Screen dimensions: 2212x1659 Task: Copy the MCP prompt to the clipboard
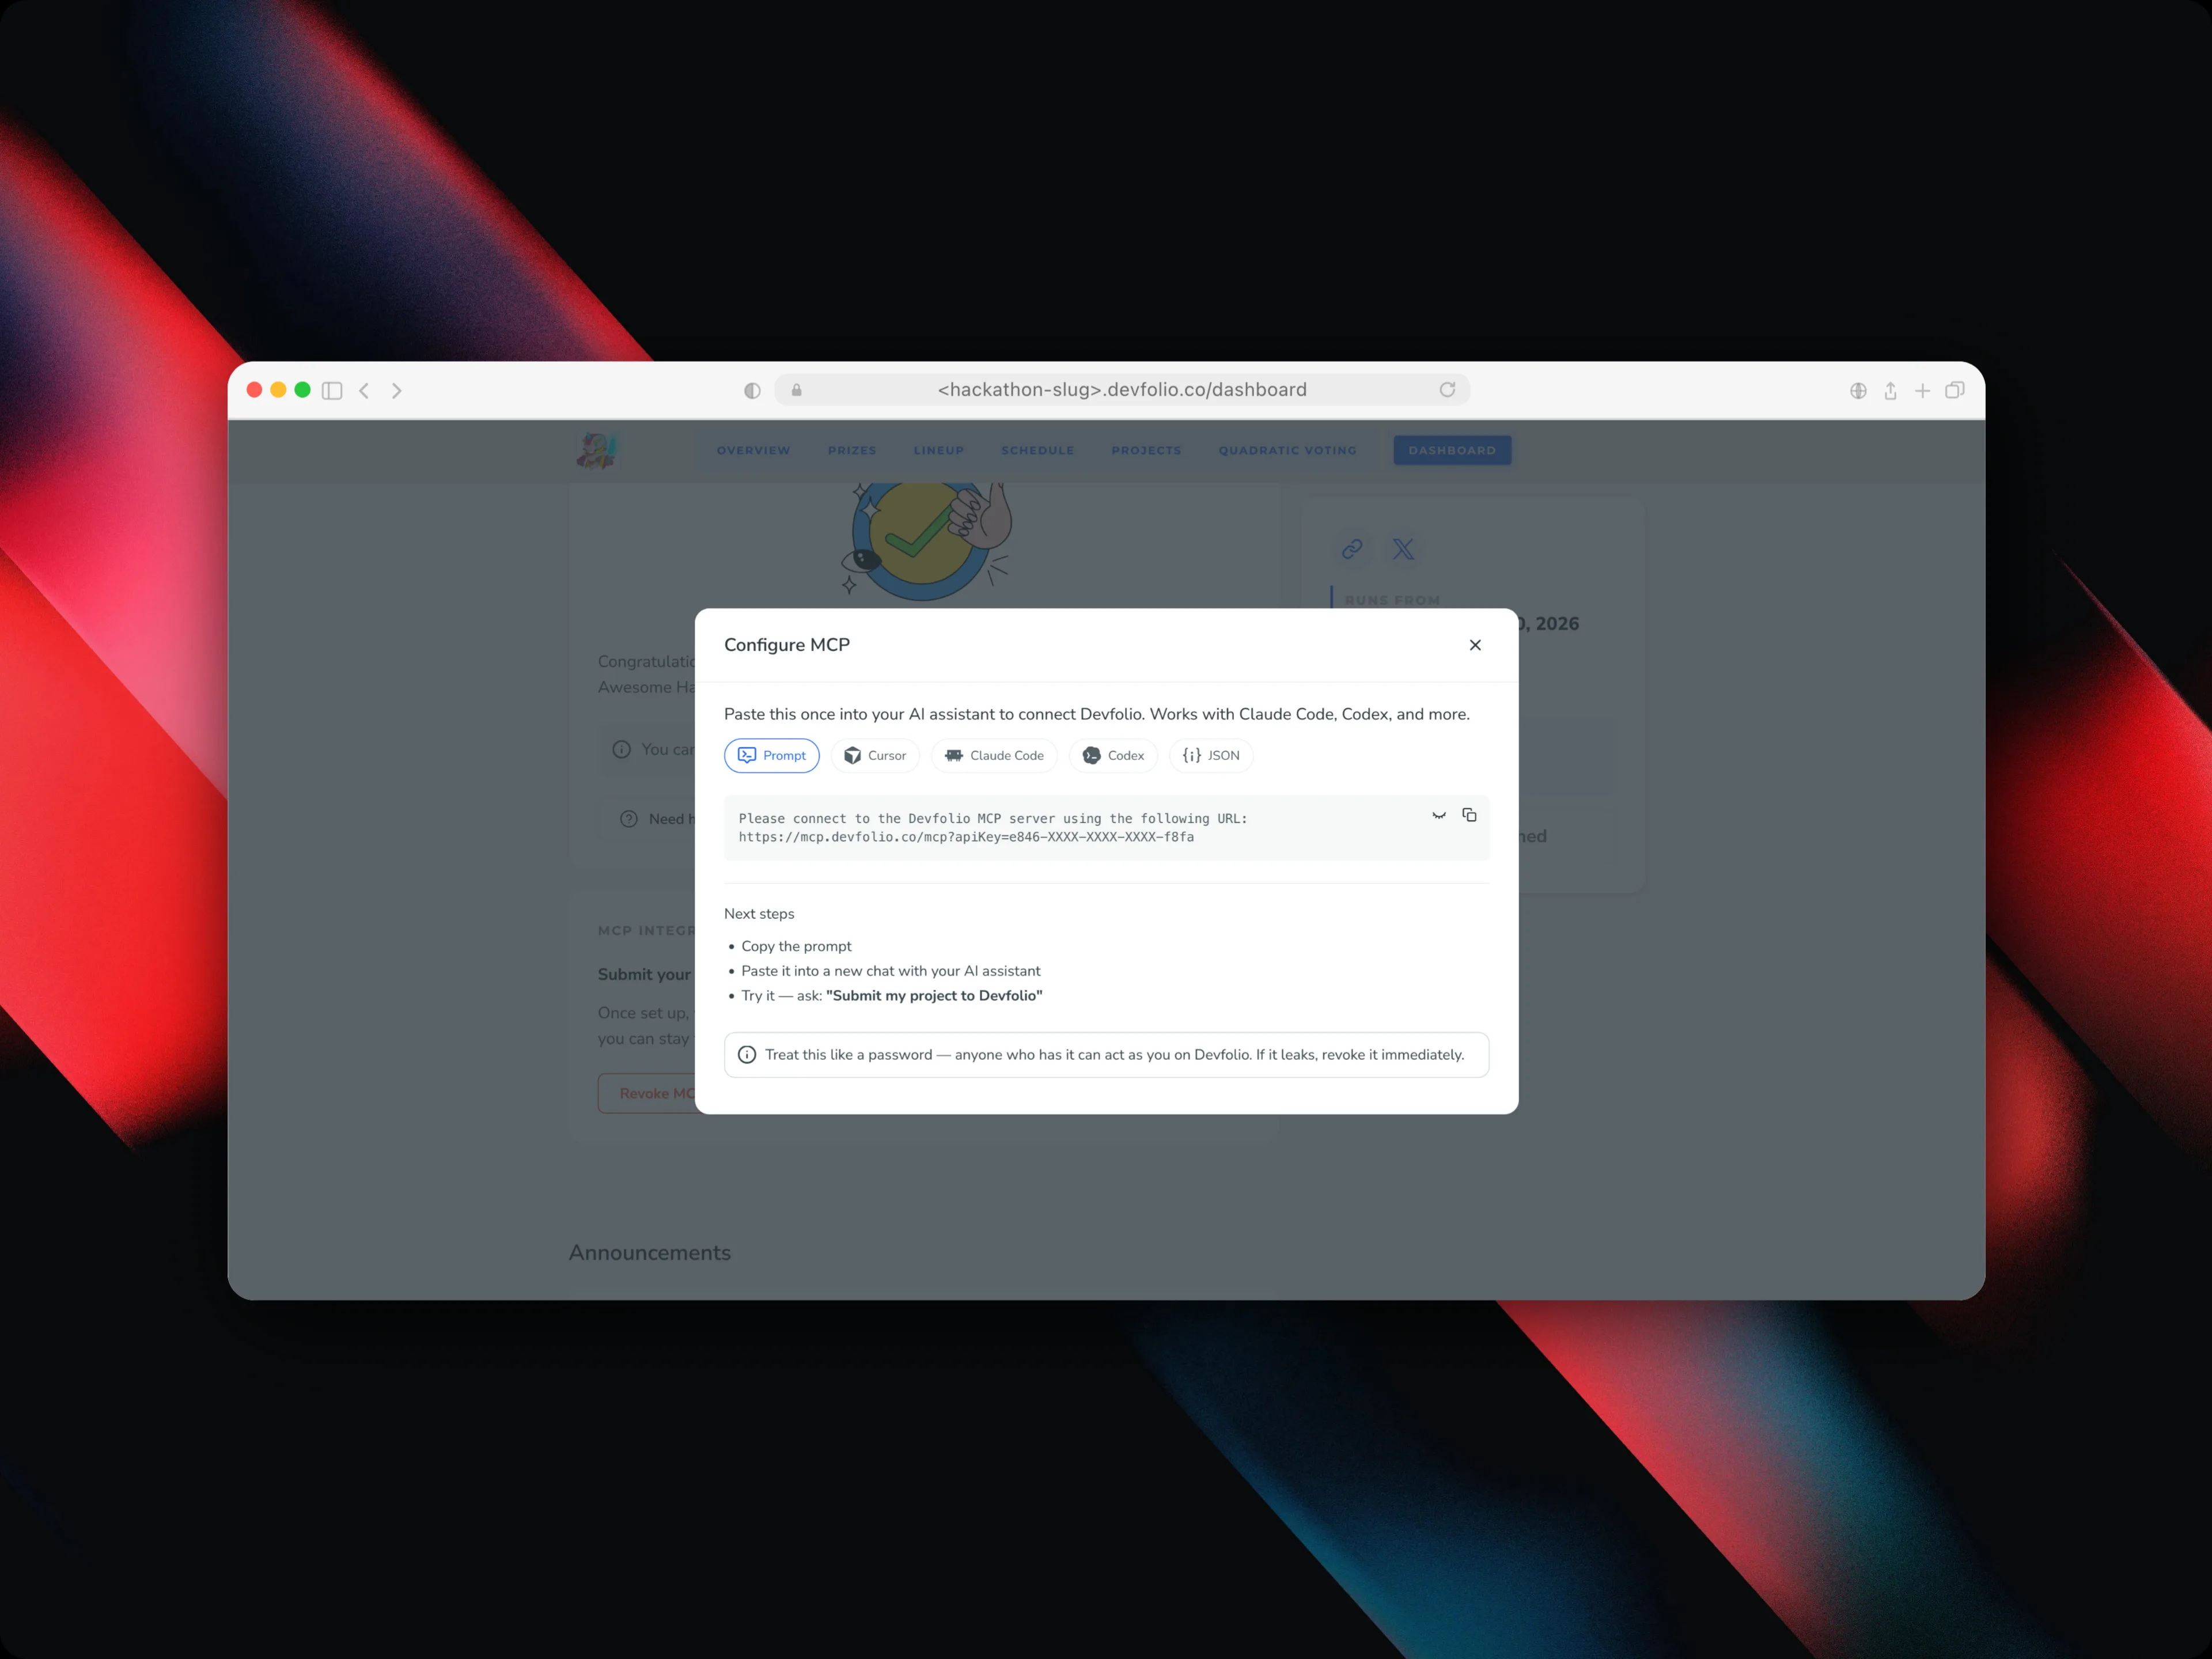point(1469,815)
